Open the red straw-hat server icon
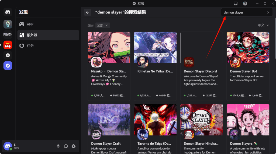The image size is (276, 154). pyautogui.click(x=8, y=45)
